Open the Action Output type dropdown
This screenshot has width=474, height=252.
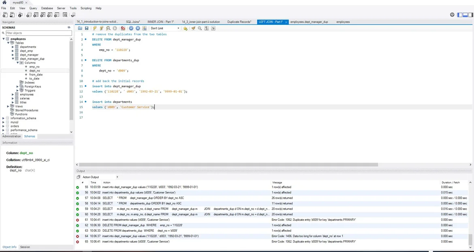tap(100, 177)
